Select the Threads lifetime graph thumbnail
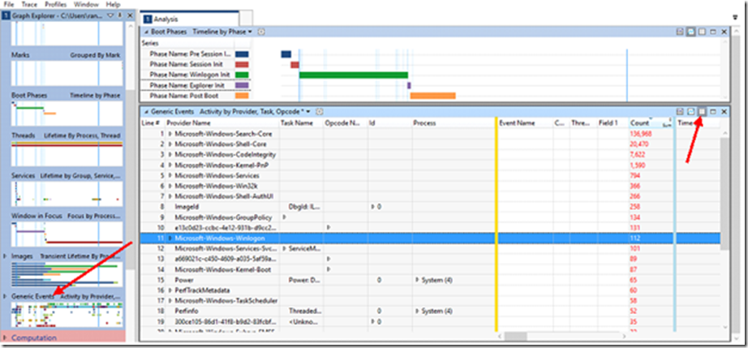This screenshot has height=348, width=748. click(67, 153)
